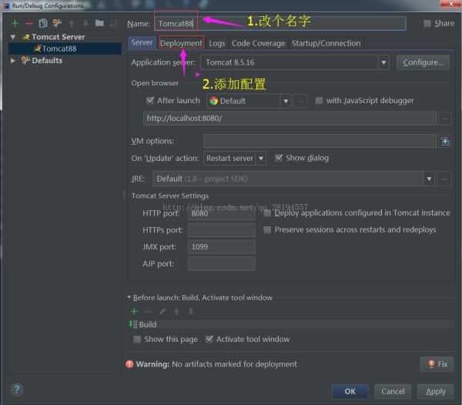Expand Defaults tree node

point(13,60)
